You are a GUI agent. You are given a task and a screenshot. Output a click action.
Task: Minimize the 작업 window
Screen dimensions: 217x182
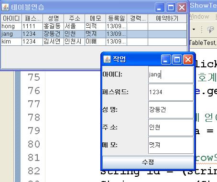coord(166,59)
